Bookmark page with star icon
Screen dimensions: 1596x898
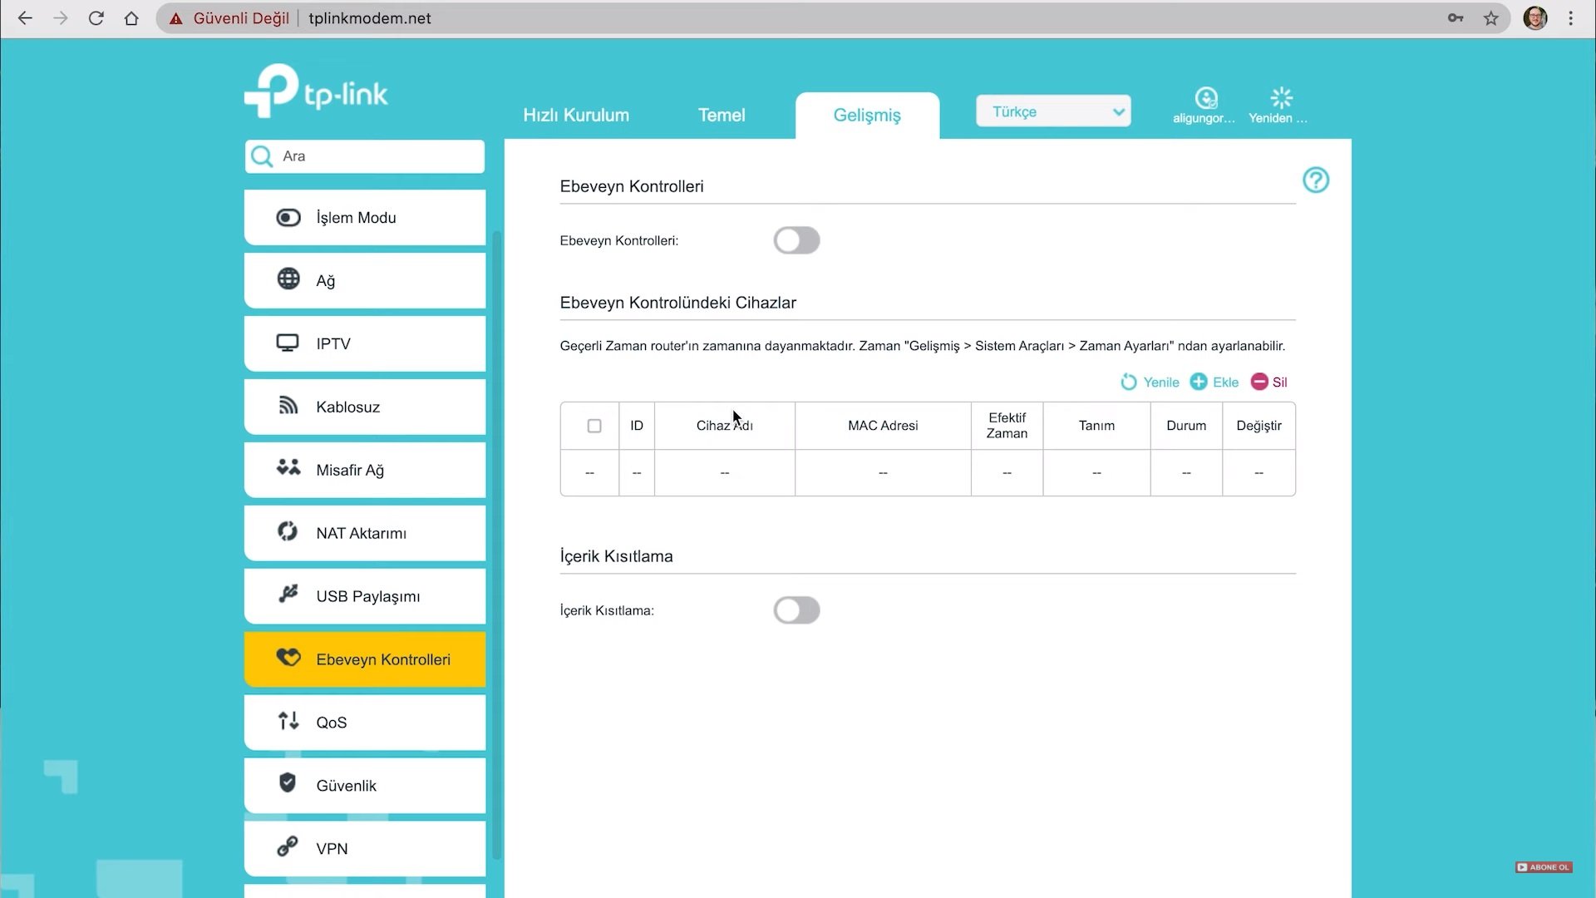coord(1490,18)
